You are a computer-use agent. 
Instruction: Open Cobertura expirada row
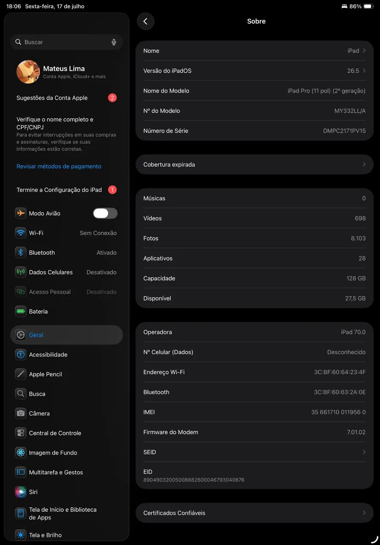(254, 164)
